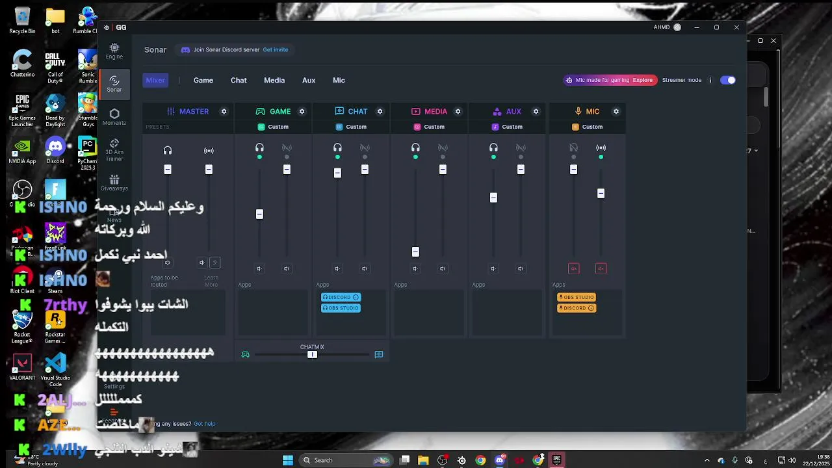Open GAME Custom preset dropdown
This screenshot has height=468, width=832.
point(273,127)
